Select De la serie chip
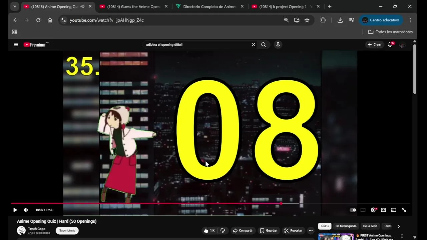Image resolution: width=427 pixels, height=240 pixels. [370, 226]
